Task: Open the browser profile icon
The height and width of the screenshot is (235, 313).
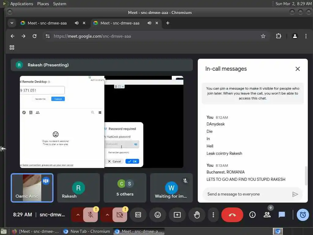Action: pos(295,36)
